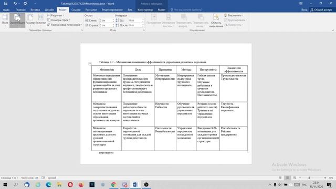Open the Ориентация page orientation menu
The image size is (336, 189).
tap(17, 20)
